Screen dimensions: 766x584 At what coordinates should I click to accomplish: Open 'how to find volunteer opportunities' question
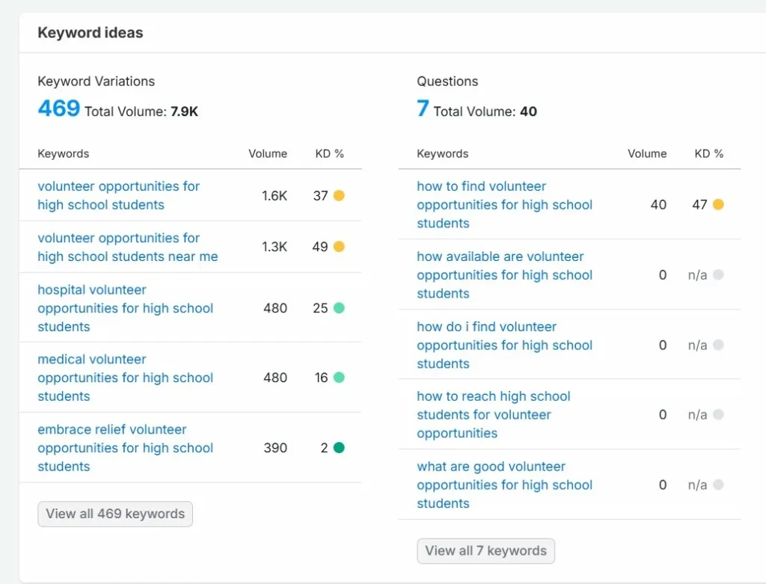505,205
